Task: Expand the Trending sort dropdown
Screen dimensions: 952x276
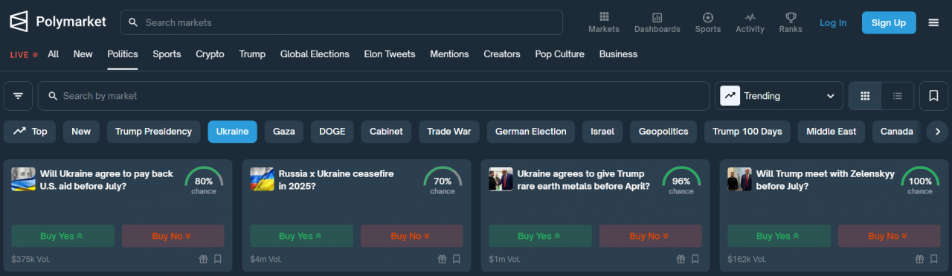Action: 779,96
